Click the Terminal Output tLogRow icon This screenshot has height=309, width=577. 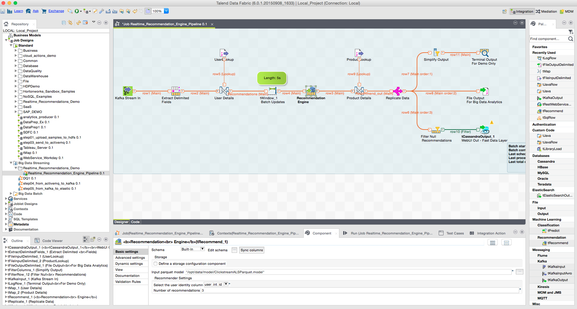[484, 53]
